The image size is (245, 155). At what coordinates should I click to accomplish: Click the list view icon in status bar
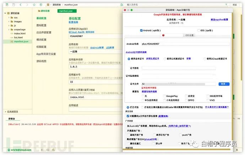point(42,150)
